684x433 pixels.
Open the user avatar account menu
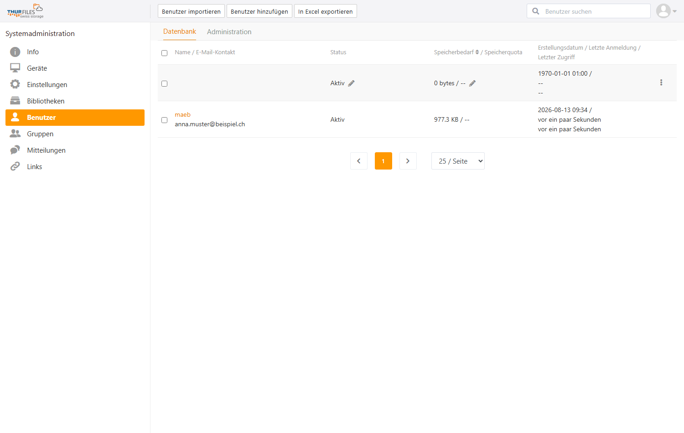point(666,11)
